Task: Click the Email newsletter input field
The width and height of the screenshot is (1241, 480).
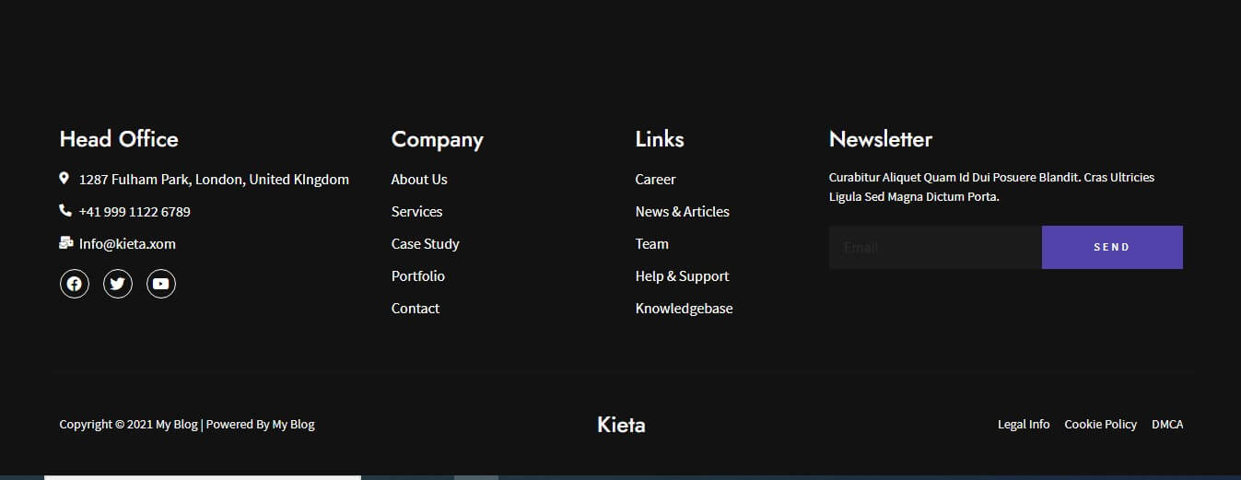Action: (935, 247)
